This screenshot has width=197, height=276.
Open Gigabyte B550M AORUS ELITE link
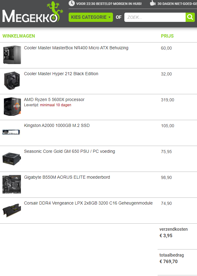(x=67, y=177)
